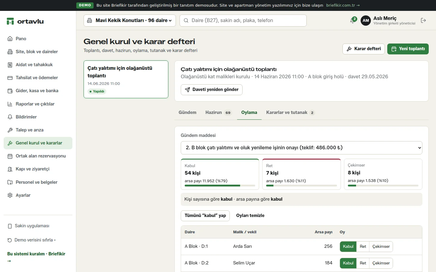
Task: Select Kabul vote for Selim Uçar
Action: click(348, 263)
